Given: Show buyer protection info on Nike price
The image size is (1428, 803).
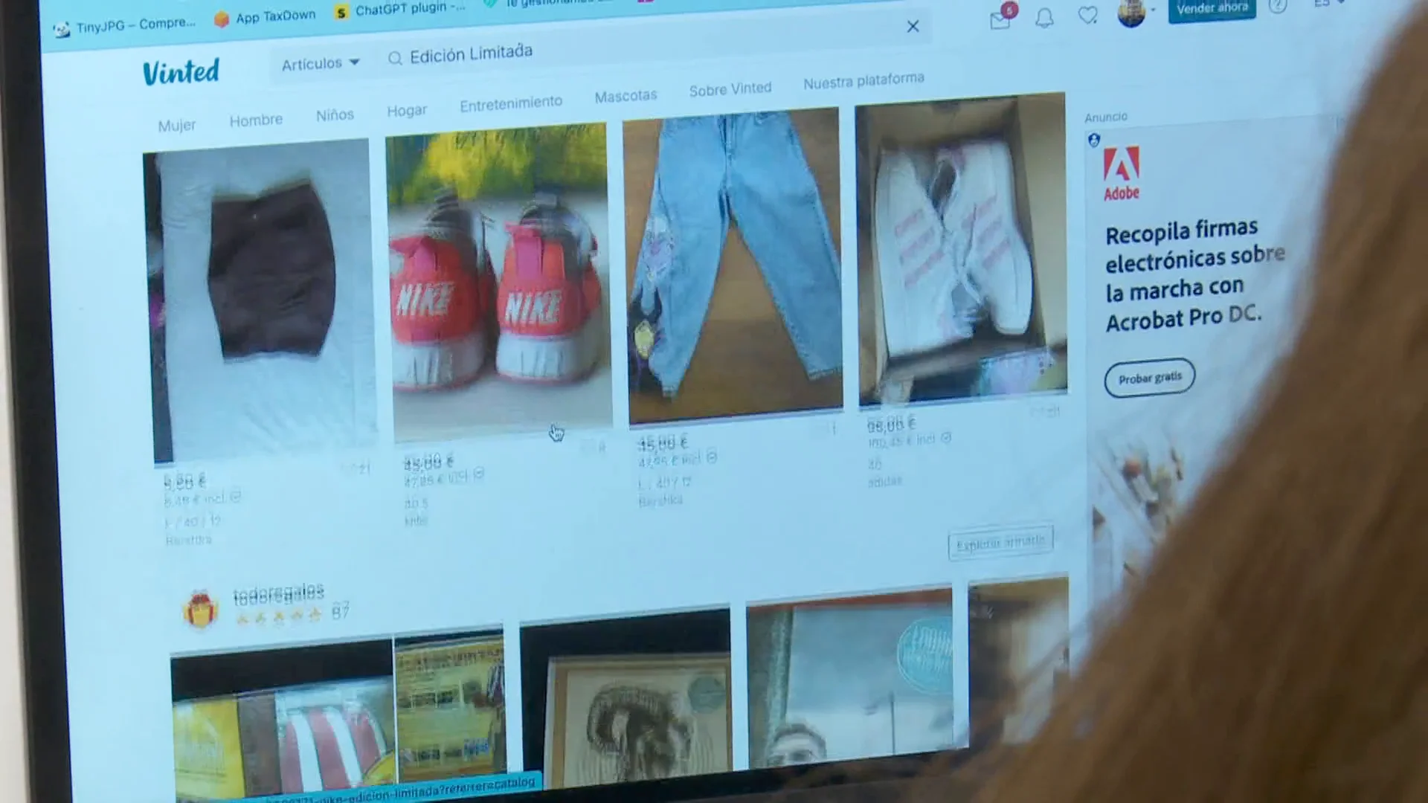Looking at the screenshot, I should 478,474.
